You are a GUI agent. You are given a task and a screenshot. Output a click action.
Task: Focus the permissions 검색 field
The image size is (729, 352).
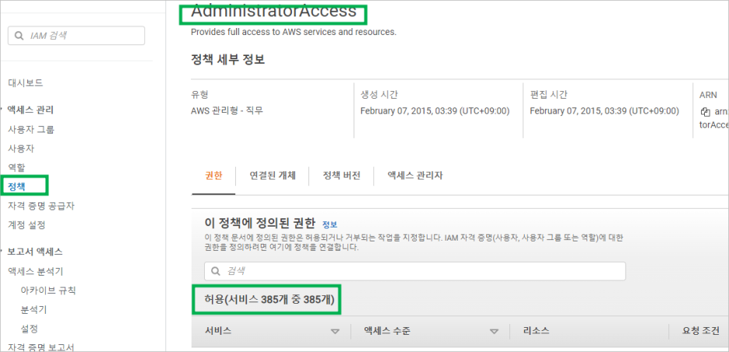coord(414,271)
